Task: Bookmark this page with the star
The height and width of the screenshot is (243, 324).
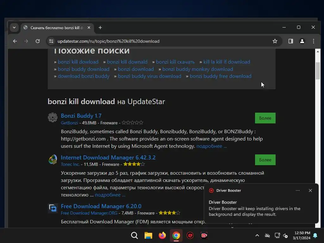Action: click(x=275, y=41)
